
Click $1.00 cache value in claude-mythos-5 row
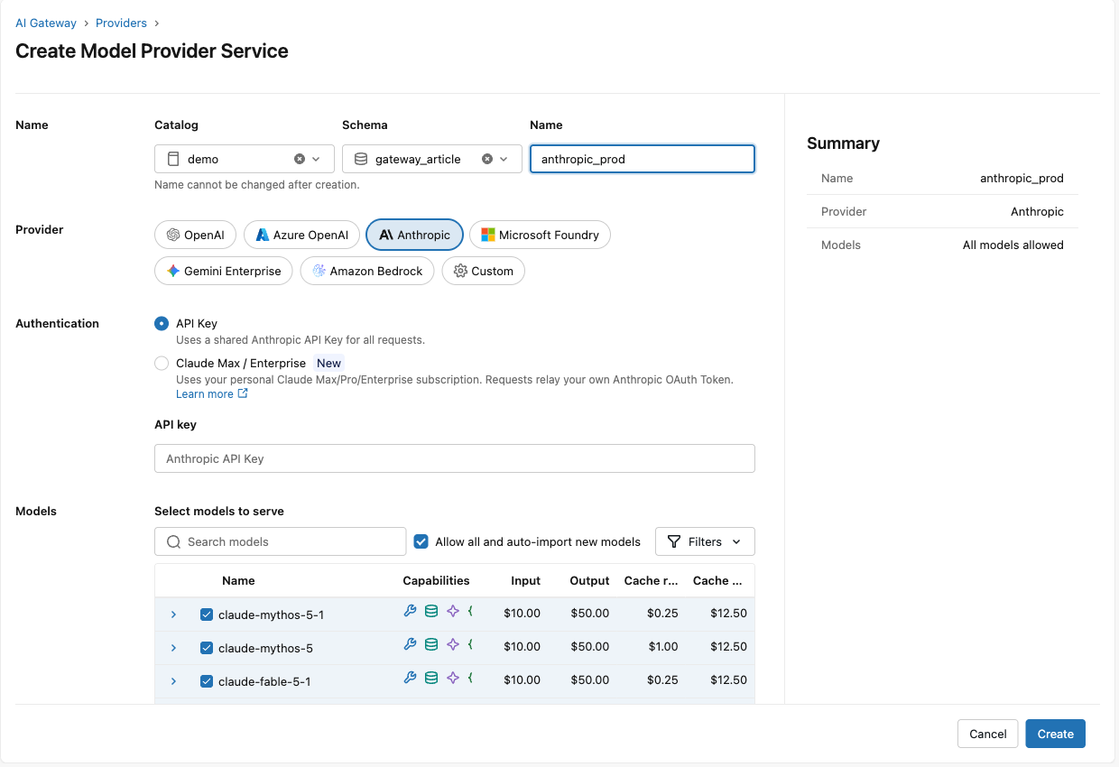coord(662,646)
